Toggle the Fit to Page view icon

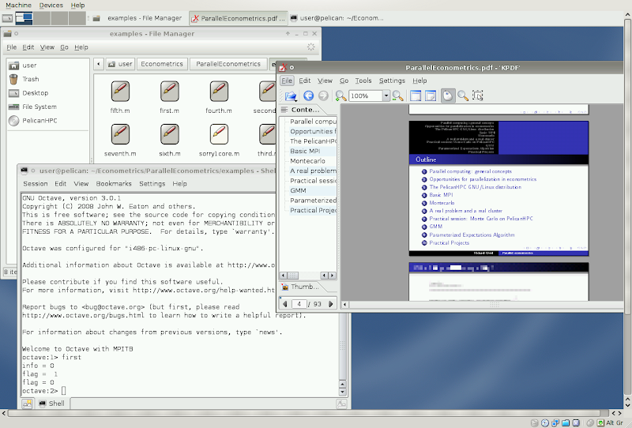[431, 96]
